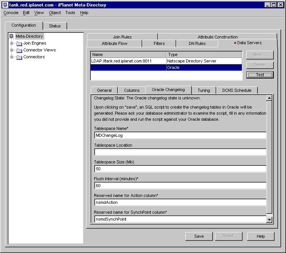Switch to the Join Rules tab

[122, 37]
